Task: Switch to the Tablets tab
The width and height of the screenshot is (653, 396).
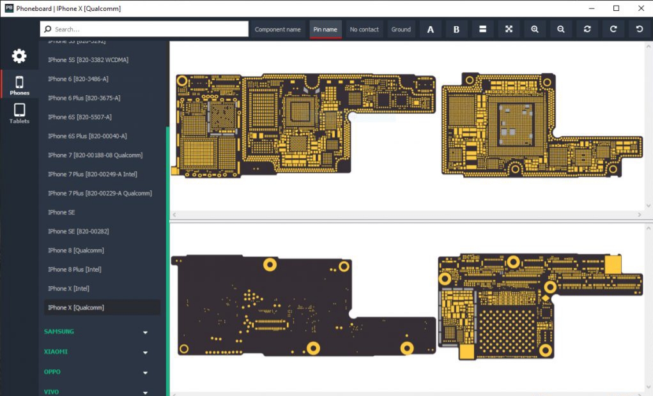Action: (19, 113)
